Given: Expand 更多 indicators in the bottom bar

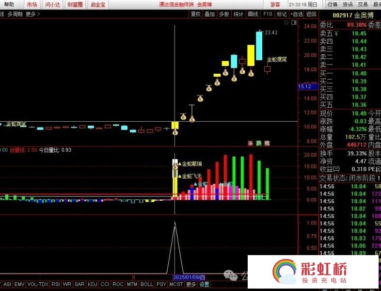Looking at the screenshot, I should (191, 284).
